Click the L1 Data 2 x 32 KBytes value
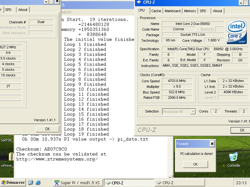Viewport: 250px width, 187px height. coord(233,81)
